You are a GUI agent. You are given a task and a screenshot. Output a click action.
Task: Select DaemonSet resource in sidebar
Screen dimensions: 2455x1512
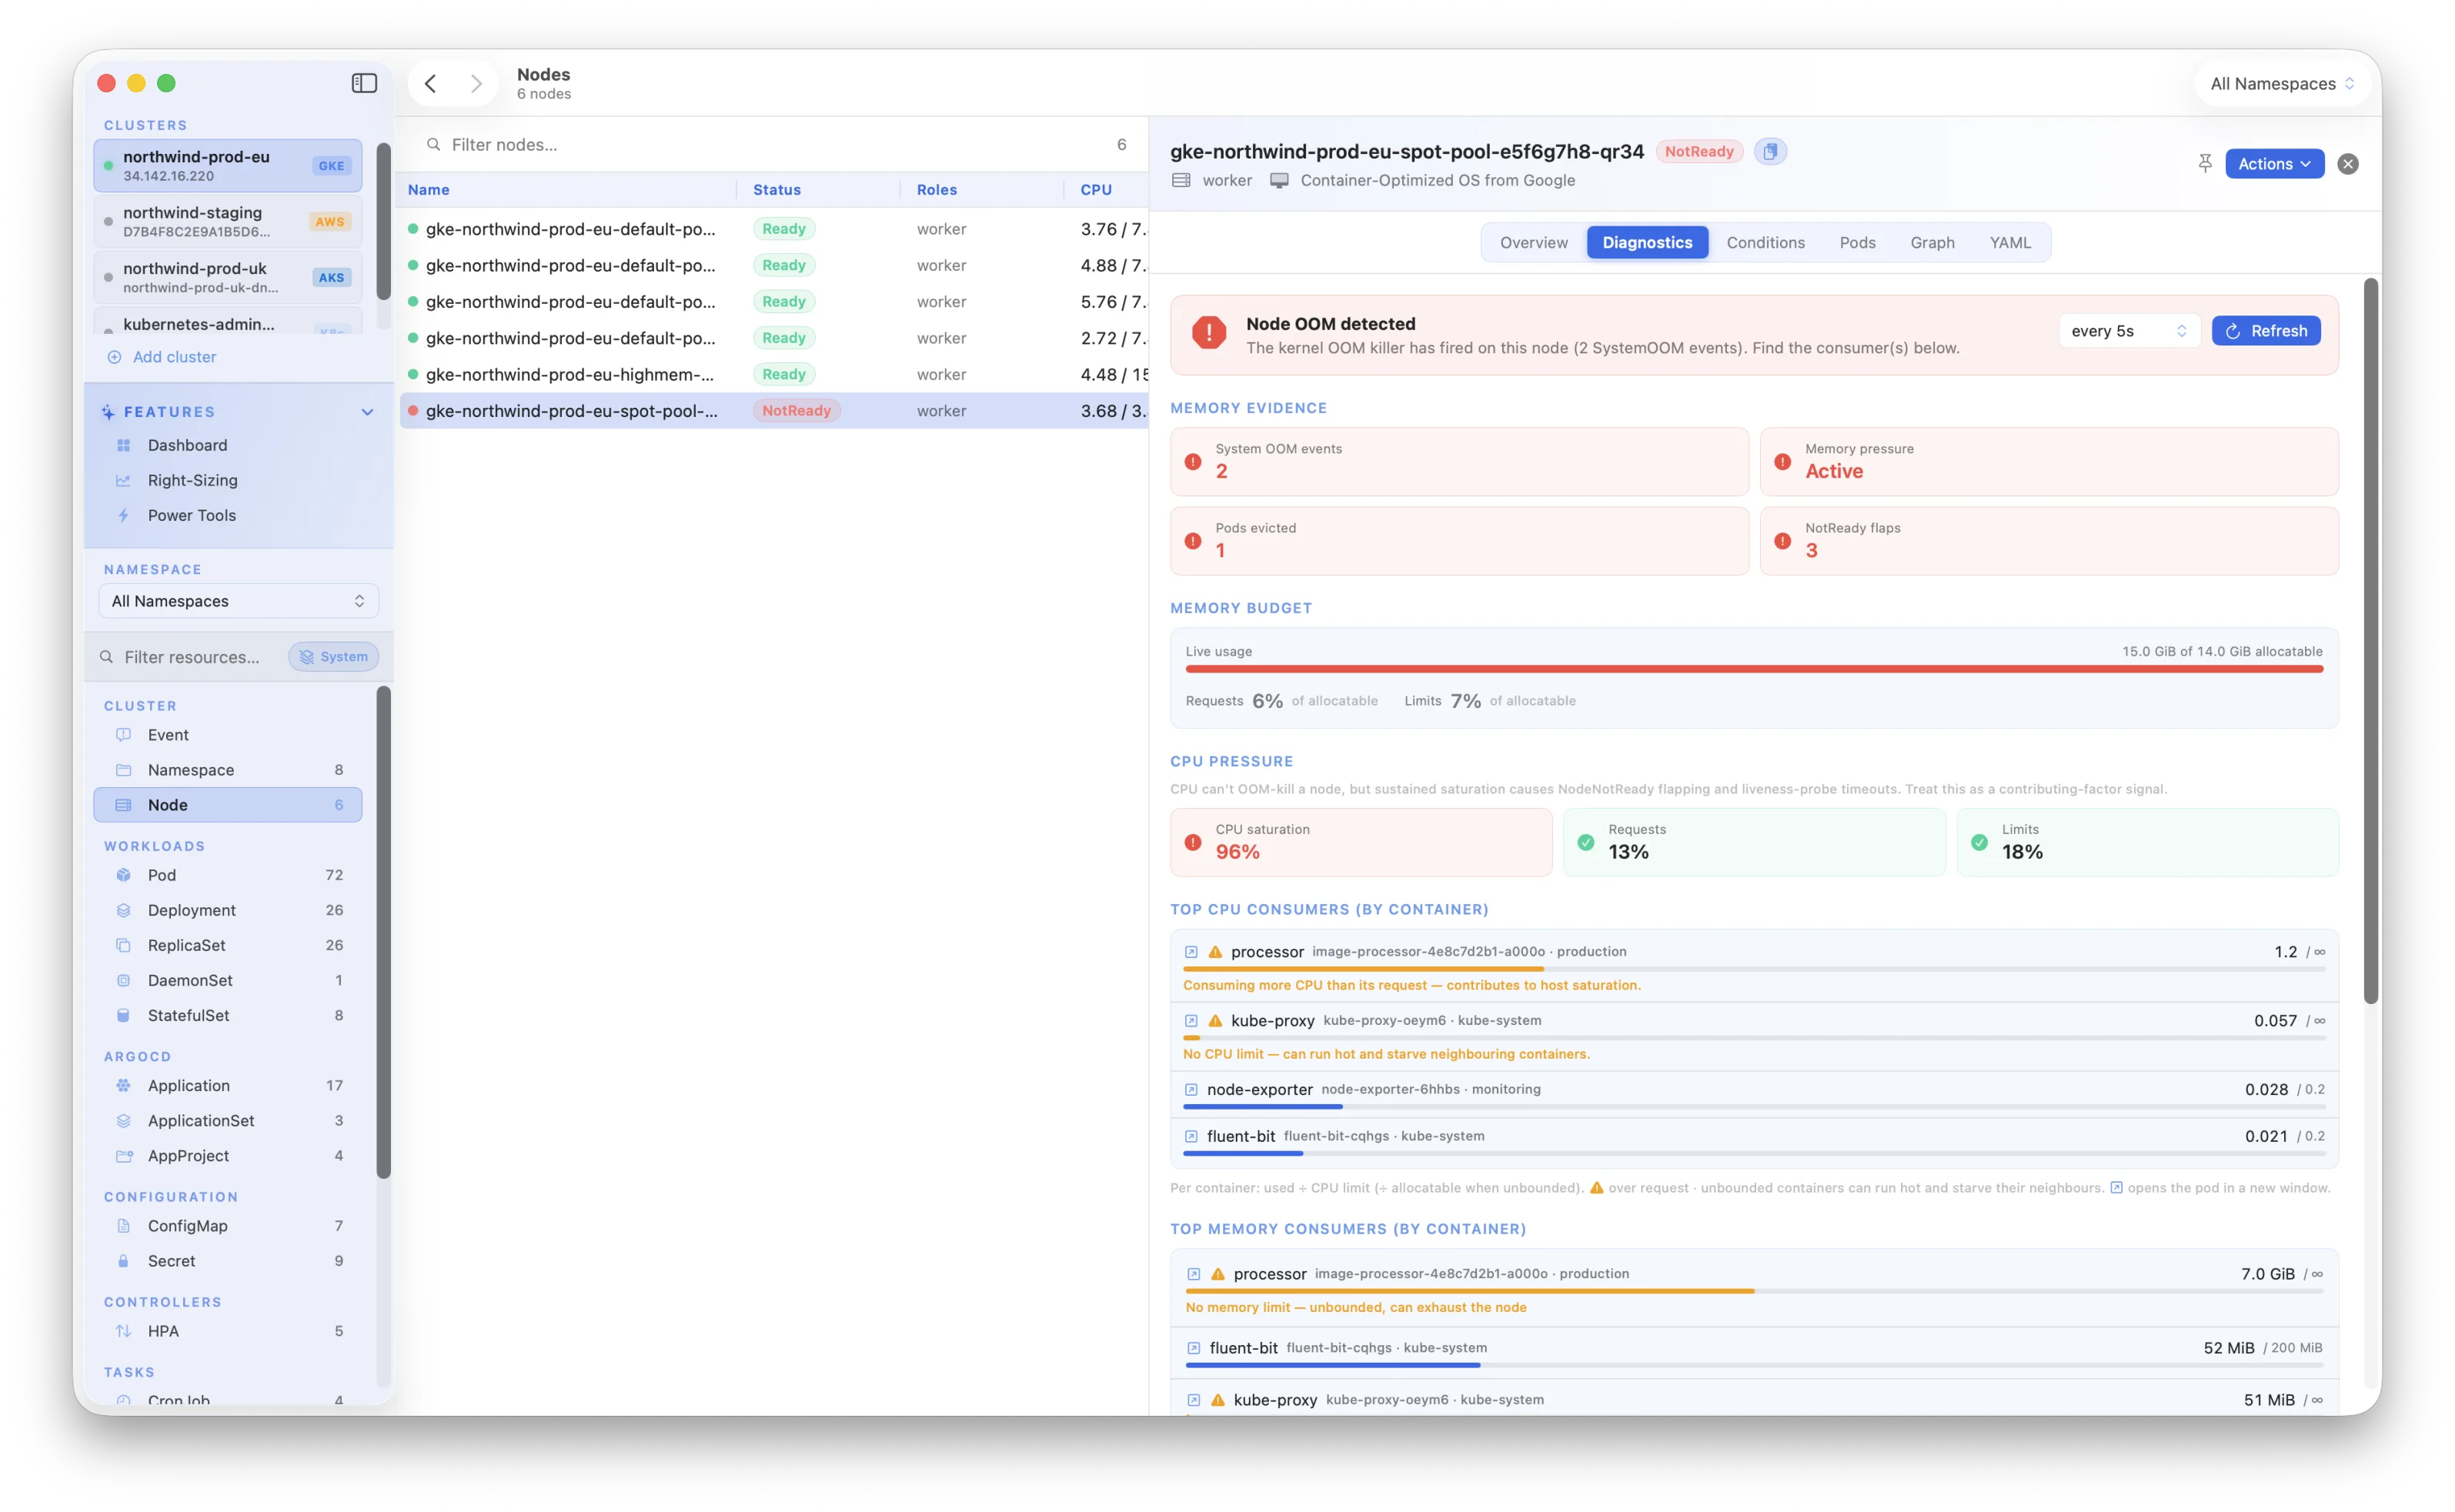point(228,980)
